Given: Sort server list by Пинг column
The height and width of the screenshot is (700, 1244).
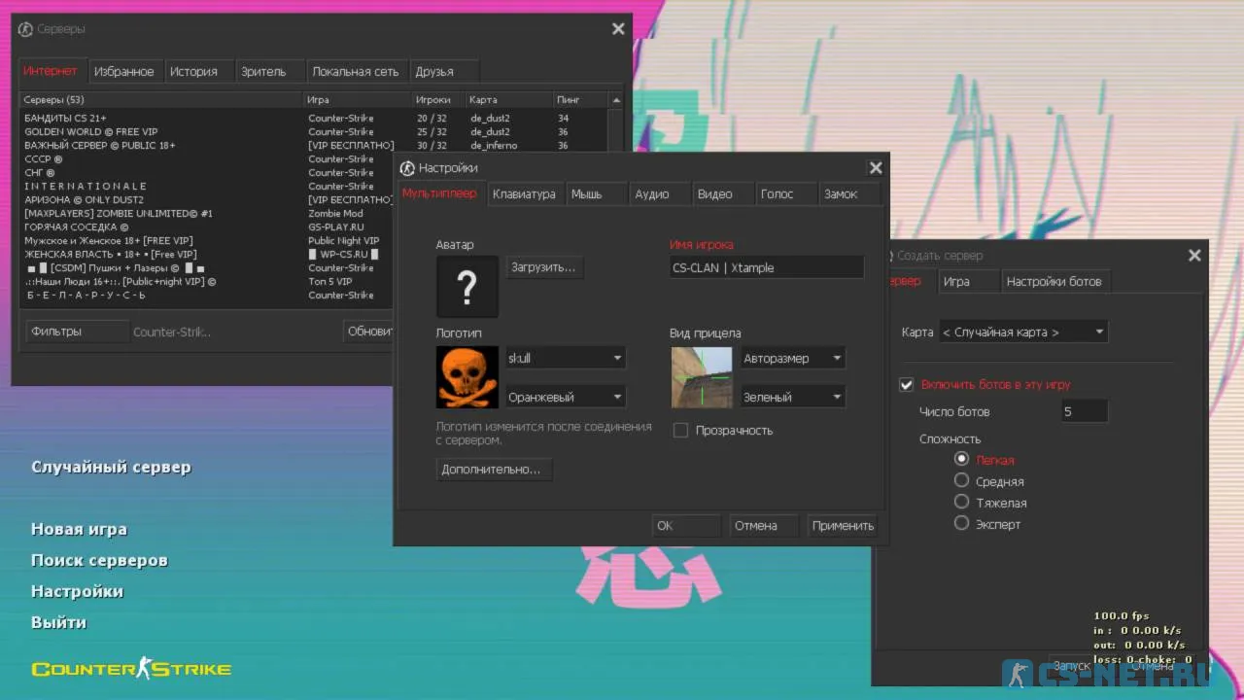Looking at the screenshot, I should pyautogui.click(x=580, y=99).
